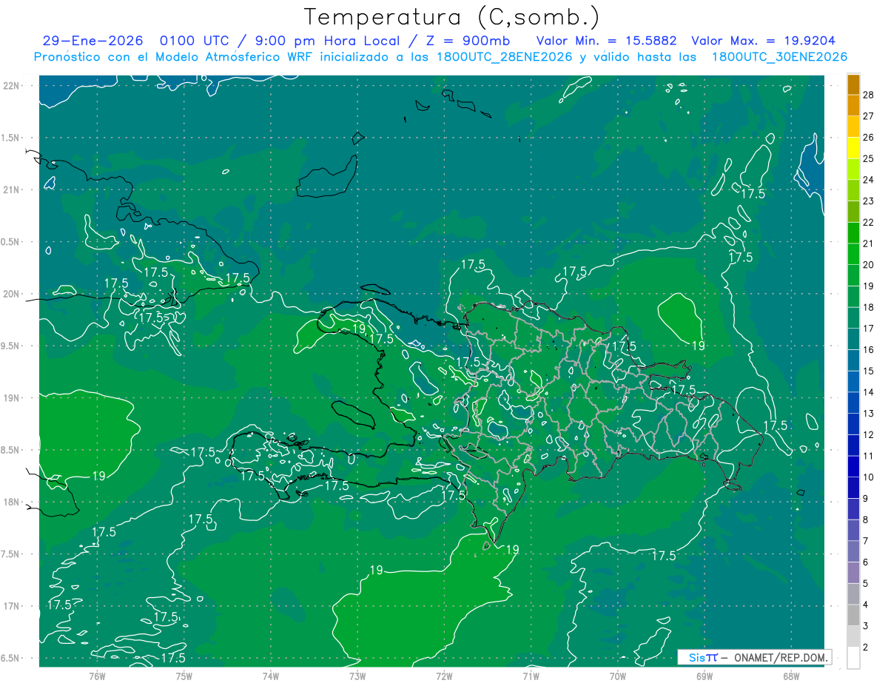
Task: Click the "72W" longitude axis label
Action: pyautogui.click(x=444, y=676)
